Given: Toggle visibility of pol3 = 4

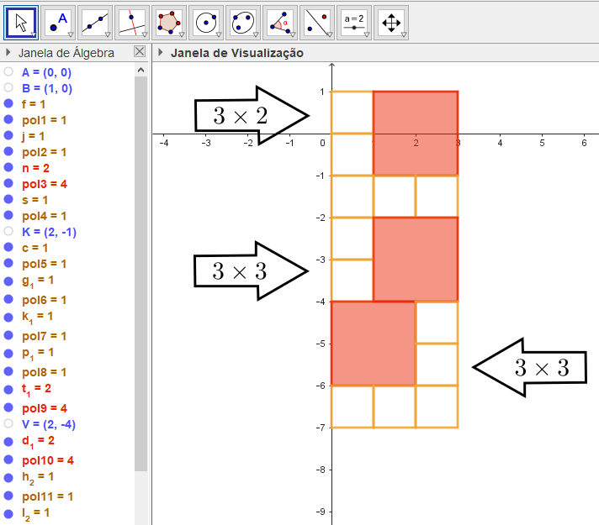Looking at the screenshot, I should [8, 184].
